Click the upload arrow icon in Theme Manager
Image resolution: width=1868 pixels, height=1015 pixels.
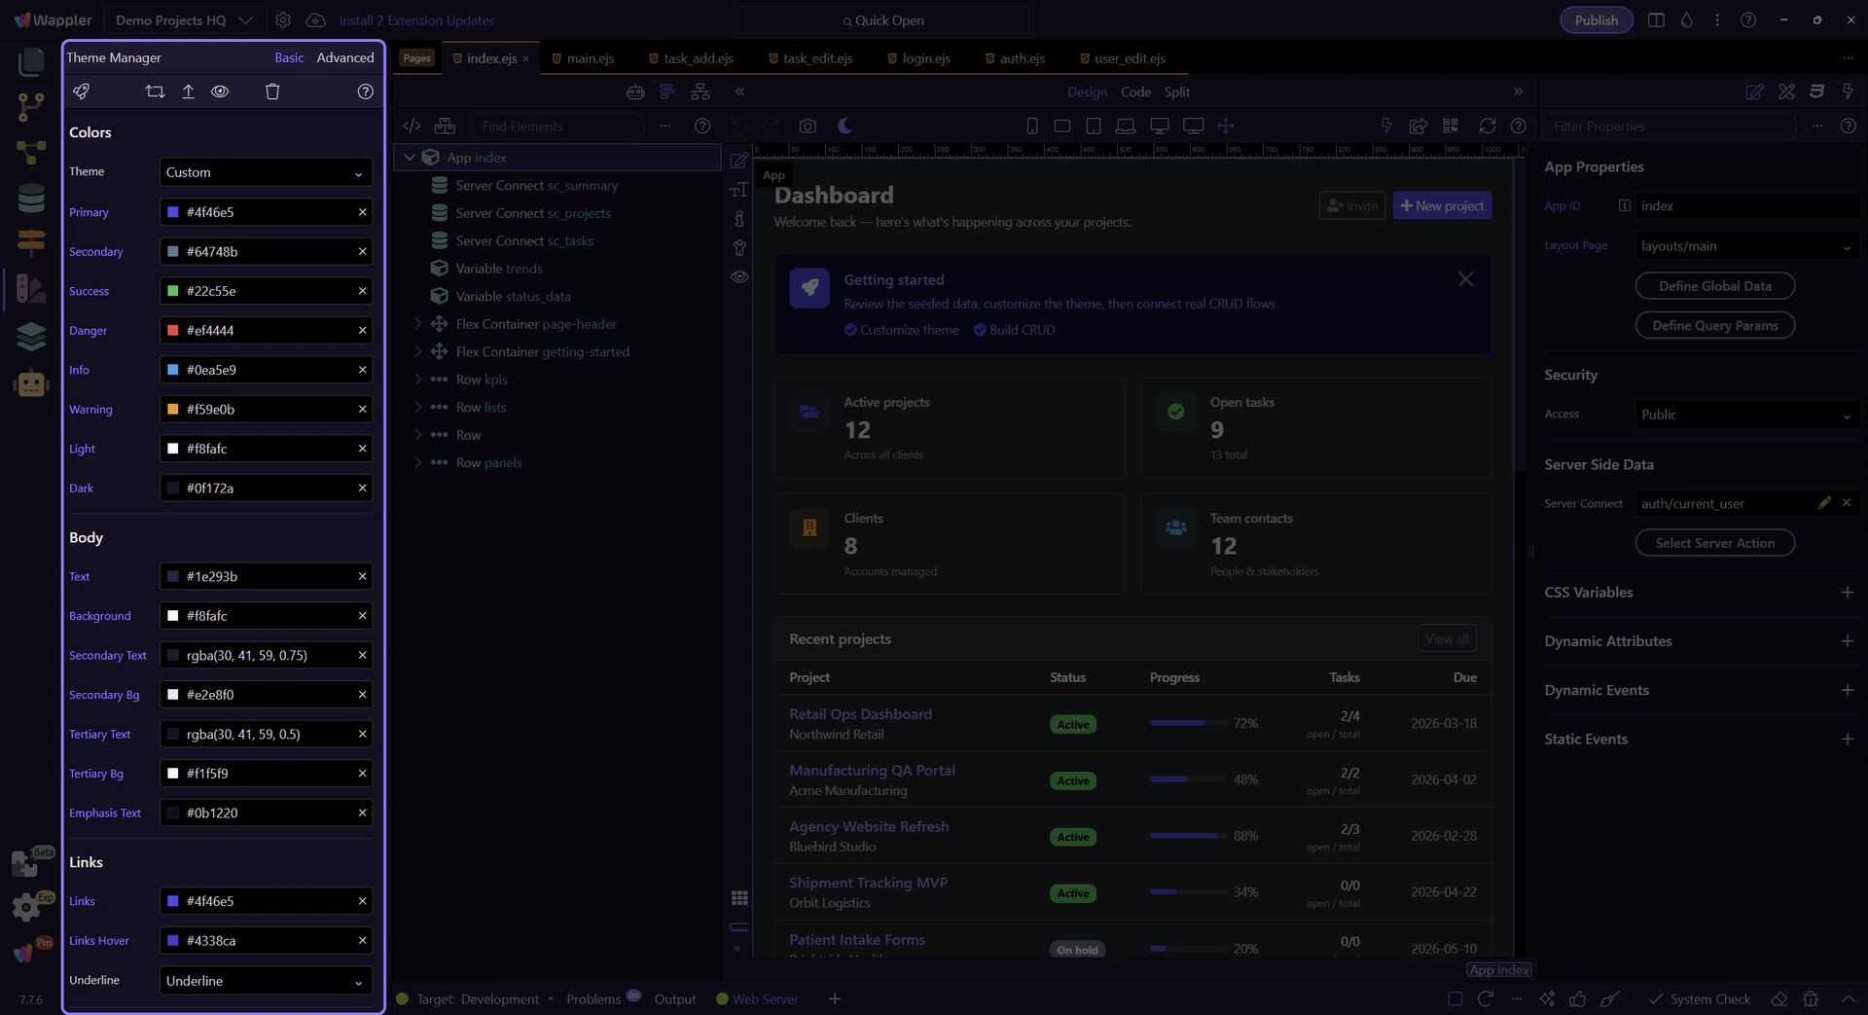coord(188,91)
